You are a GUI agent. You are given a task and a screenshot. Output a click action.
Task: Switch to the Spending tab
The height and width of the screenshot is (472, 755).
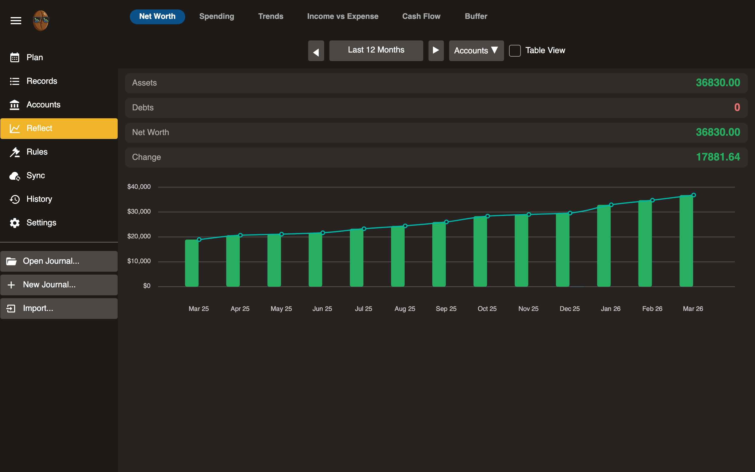click(216, 16)
